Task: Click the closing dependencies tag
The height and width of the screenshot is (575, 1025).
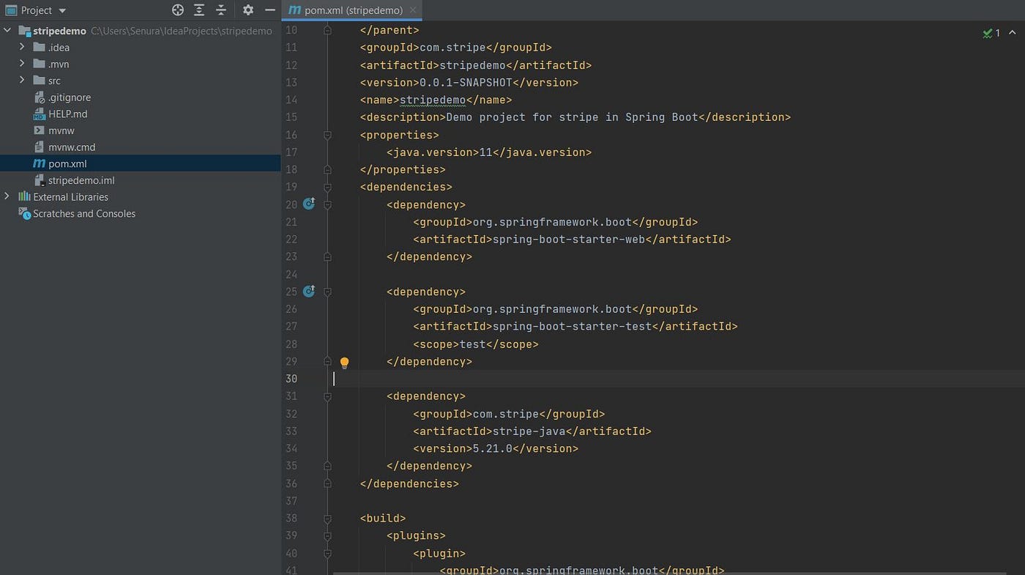Action: click(x=409, y=483)
